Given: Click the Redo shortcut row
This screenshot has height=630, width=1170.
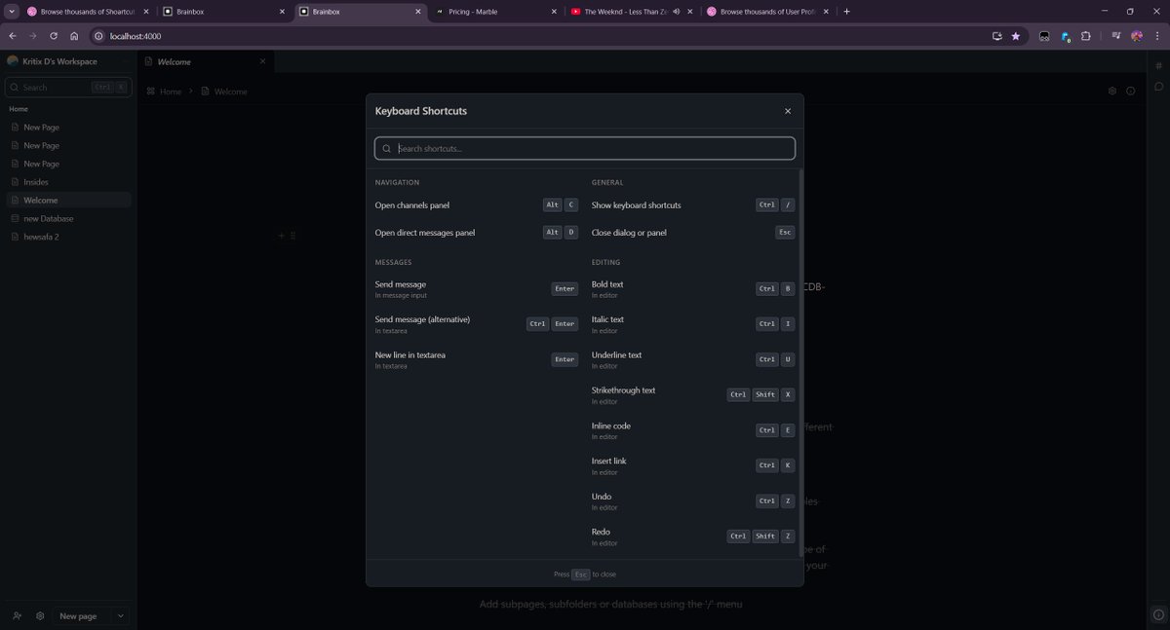Looking at the screenshot, I should [693, 537].
